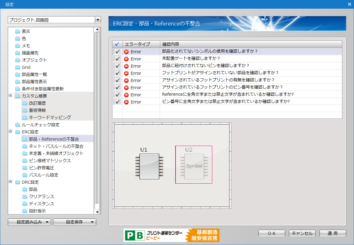The height and width of the screenshot is (245, 354).
Task: Open the 設定読み込み dropdown button
Action: click(x=30, y=222)
